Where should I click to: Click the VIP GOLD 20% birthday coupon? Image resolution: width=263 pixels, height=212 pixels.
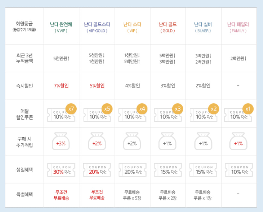click(97, 170)
